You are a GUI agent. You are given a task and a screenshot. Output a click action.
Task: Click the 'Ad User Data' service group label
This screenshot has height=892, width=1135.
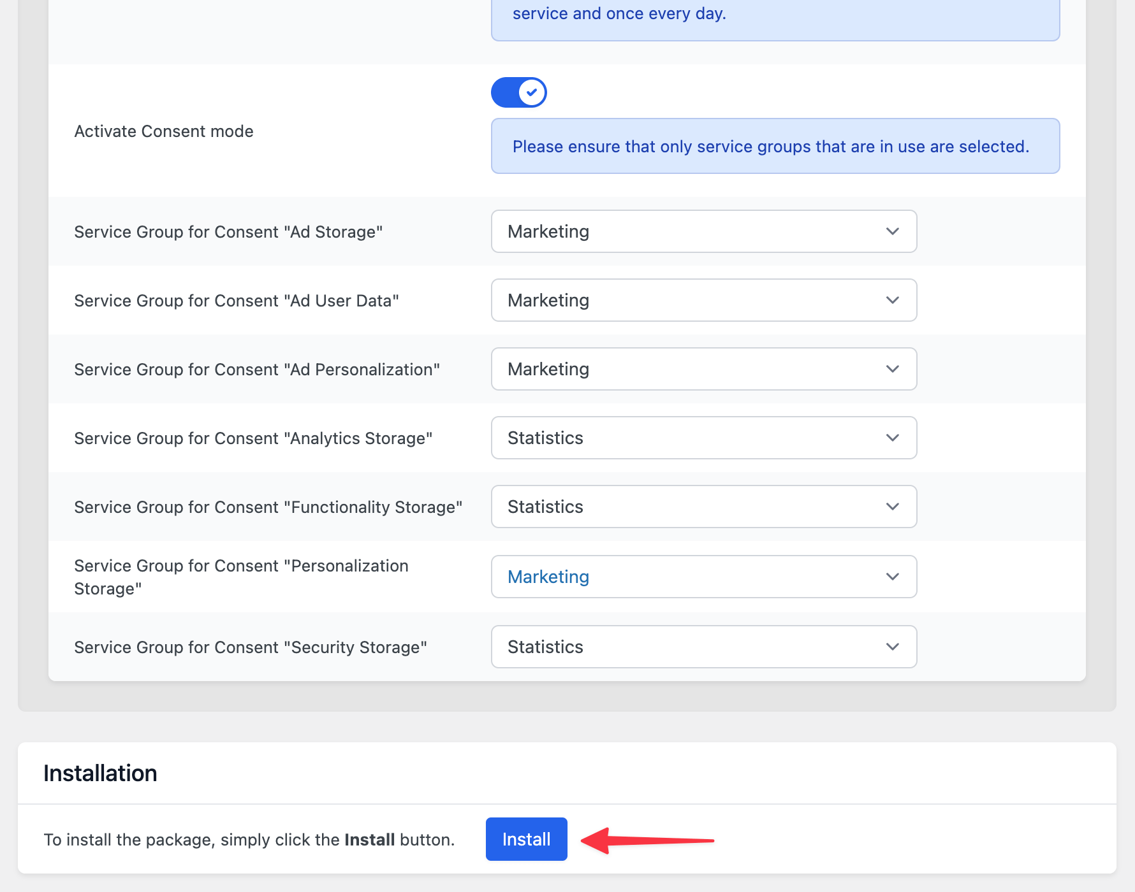point(237,301)
